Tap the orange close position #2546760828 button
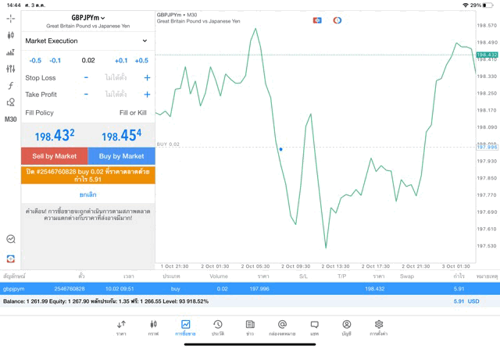Viewport: 500px width, 349px height. pyautogui.click(x=87, y=175)
